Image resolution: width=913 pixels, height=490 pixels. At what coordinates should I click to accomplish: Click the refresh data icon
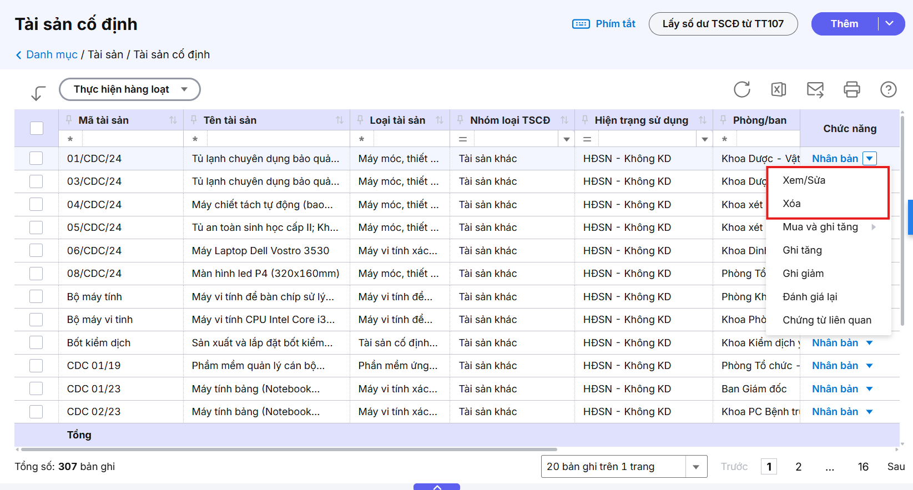click(x=742, y=89)
